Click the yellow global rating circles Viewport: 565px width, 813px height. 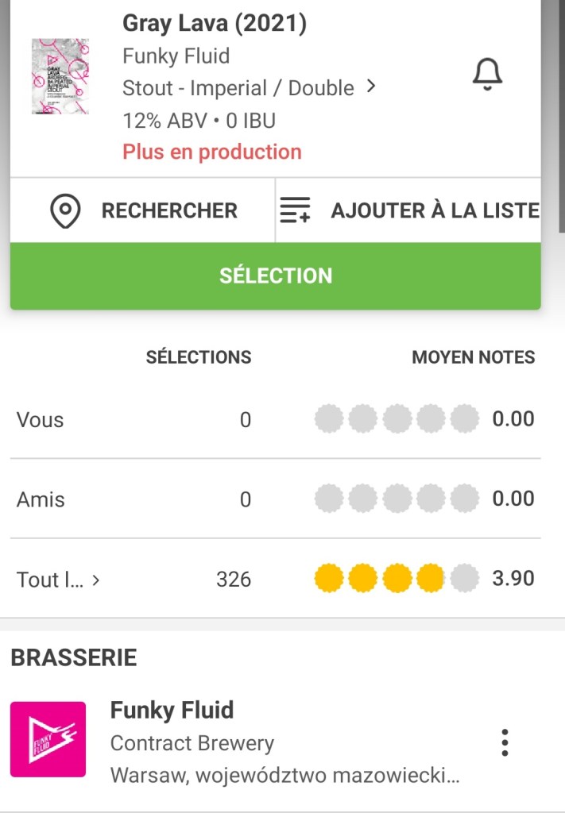coord(397,579)
